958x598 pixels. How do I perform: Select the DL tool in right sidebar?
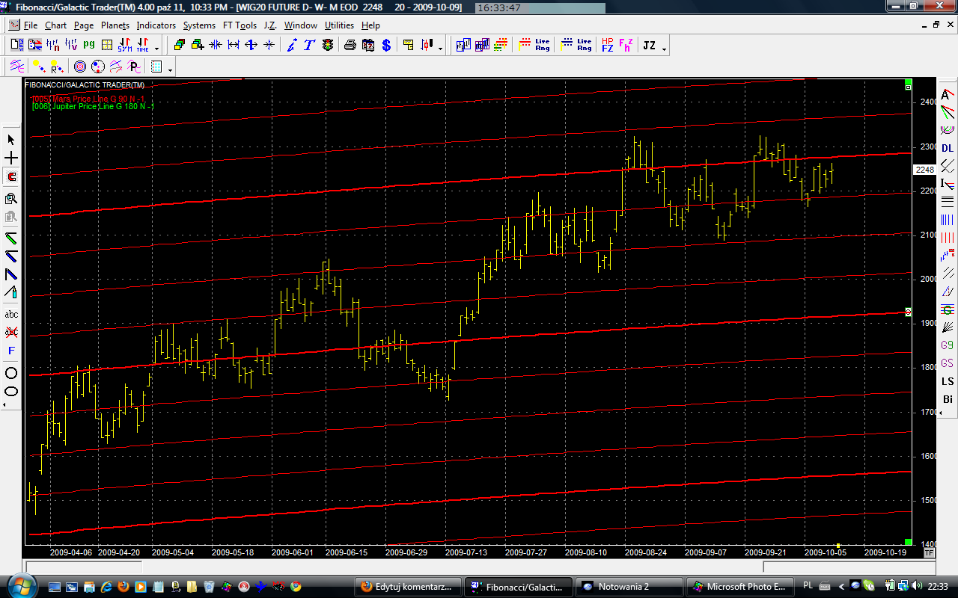[x=948, y=148]
